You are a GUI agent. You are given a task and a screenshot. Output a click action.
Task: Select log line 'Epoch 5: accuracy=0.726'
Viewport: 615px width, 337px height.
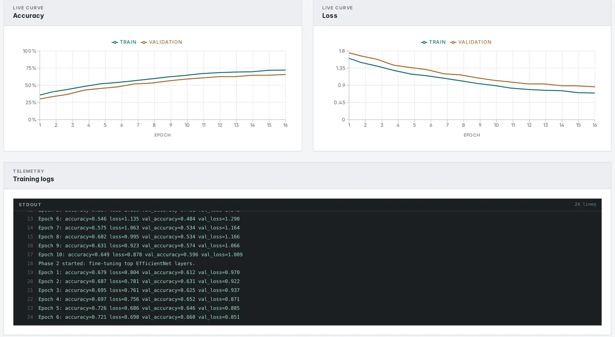[139, 308]
